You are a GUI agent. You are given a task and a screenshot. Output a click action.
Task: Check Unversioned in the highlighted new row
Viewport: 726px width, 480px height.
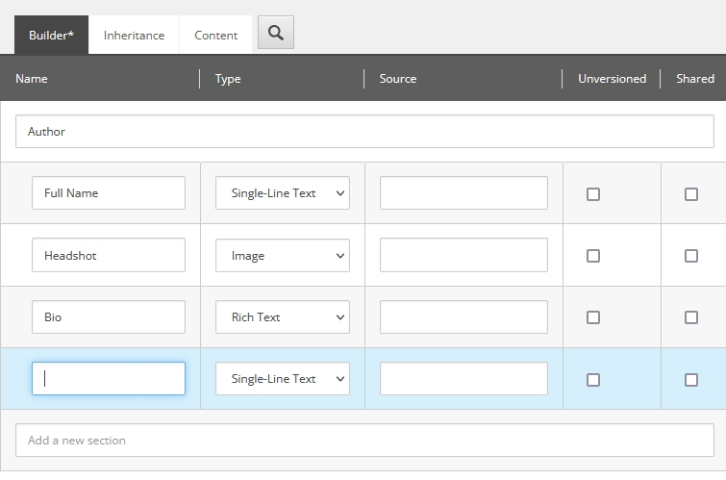(x=593, y=380)
